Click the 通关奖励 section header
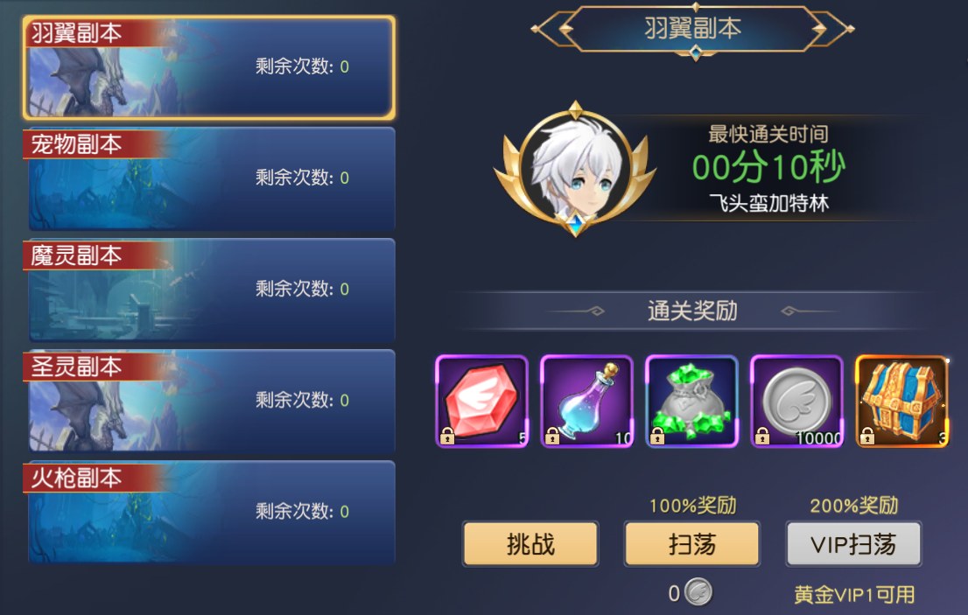This screenshot has height=615, width=968. click(692, 311)
